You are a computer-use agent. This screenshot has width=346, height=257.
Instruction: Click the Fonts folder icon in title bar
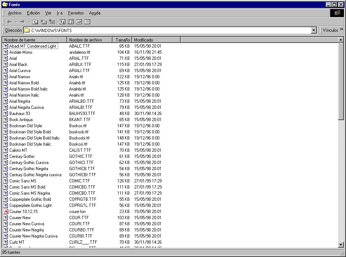[x=5, y=4]
